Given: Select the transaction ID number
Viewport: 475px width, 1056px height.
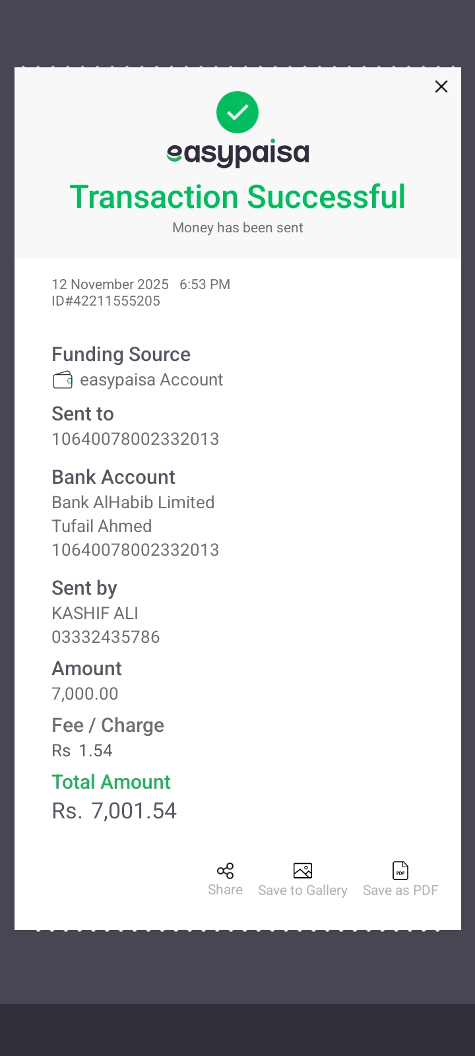Looking at the screenshot, I should pos(106,301).
